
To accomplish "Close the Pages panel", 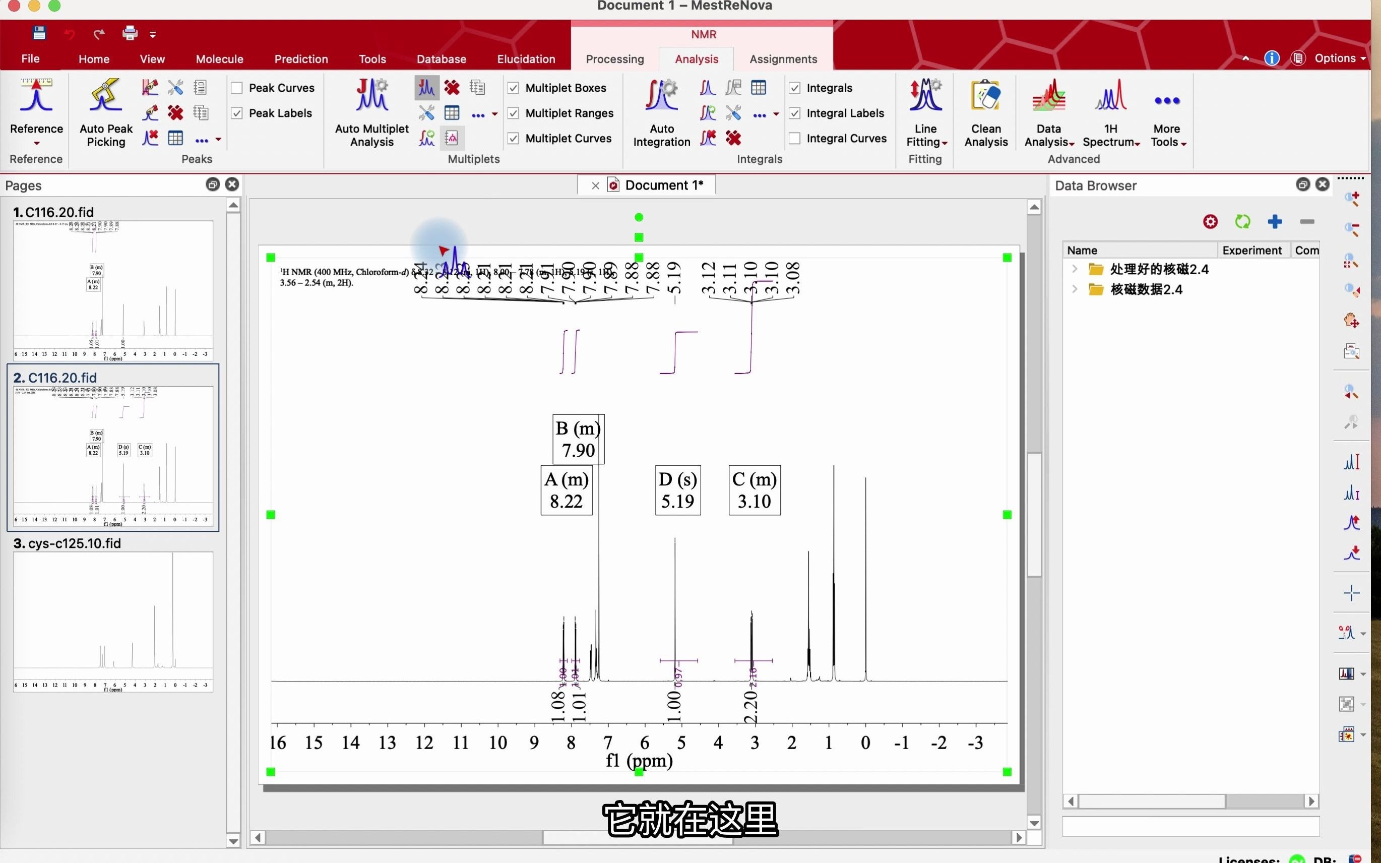I will coord(232,184).
